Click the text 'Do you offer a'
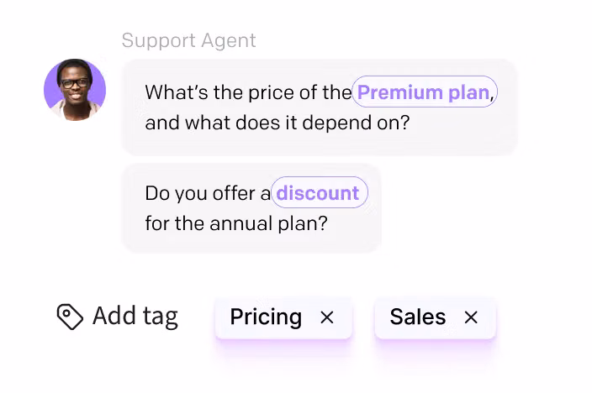 point(208,194)
